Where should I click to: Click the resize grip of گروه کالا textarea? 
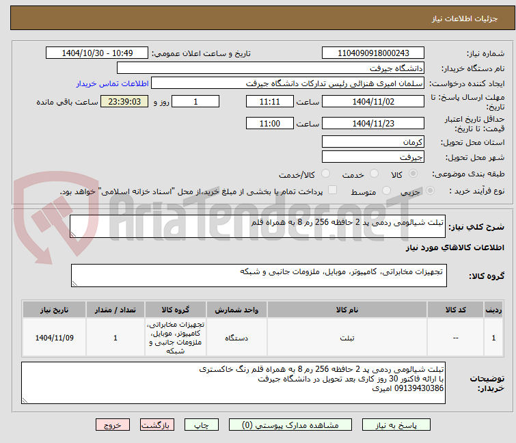click(74, 284)
